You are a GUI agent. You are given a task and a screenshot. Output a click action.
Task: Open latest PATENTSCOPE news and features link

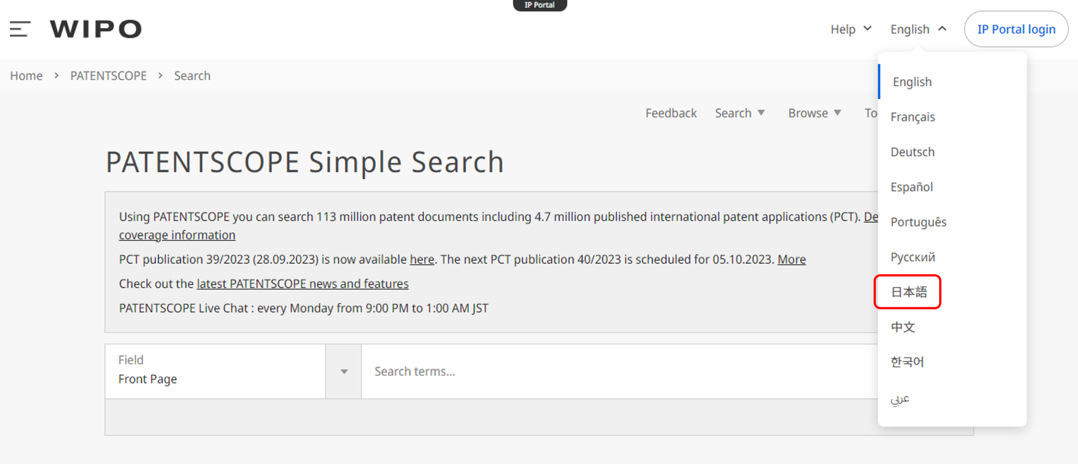click(302, 284)
